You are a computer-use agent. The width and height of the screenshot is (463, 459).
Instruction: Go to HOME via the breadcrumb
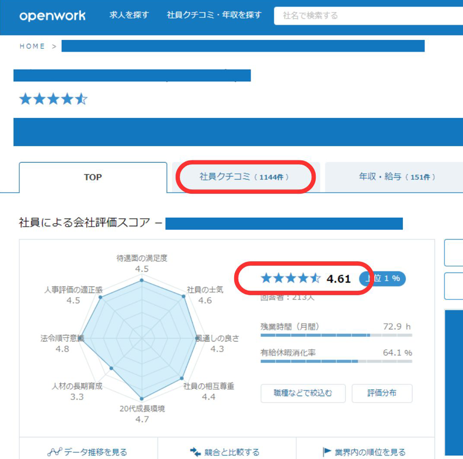pos(32,46)
